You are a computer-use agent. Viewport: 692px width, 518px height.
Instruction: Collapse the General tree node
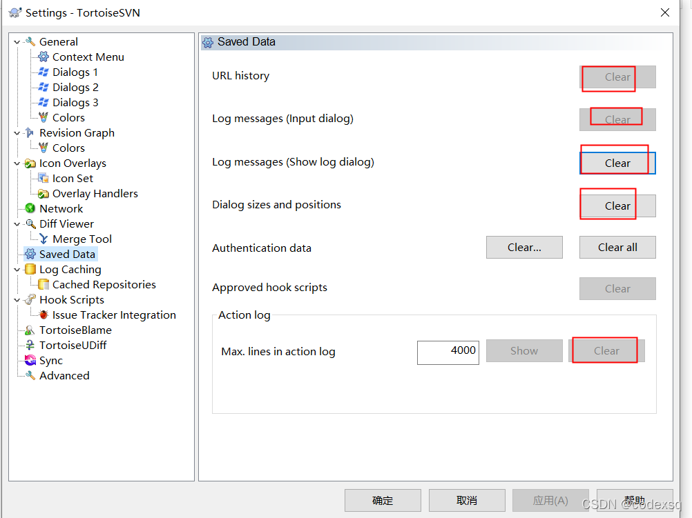pyautogui.click(x=17, y=42)
